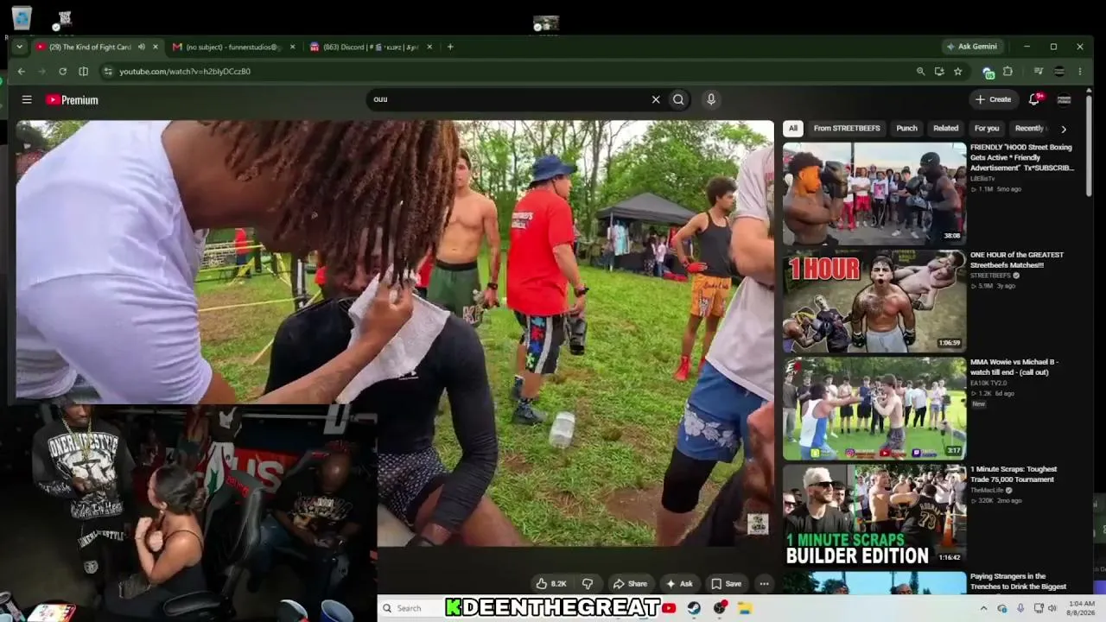
Task: Select the Related filter chip
Action: (945, 129)
